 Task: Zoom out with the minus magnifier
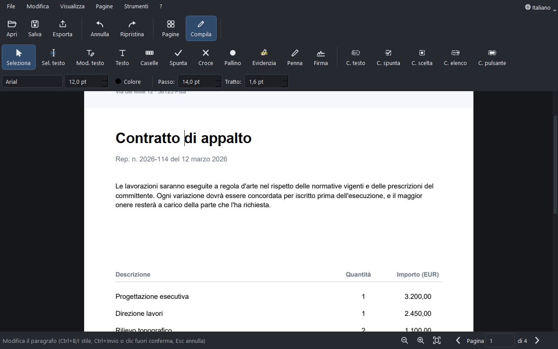(405, 340)
